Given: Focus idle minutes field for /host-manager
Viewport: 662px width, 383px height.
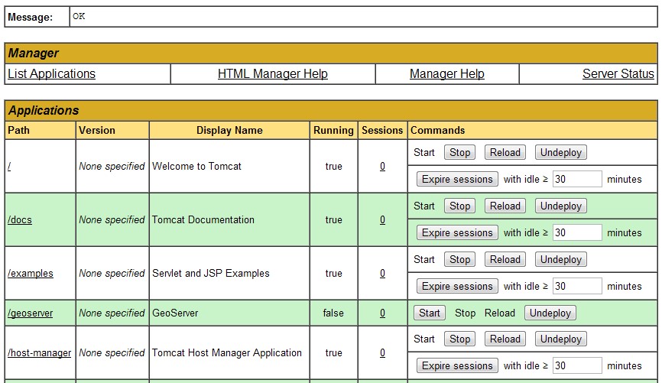Looking at the screenshot, I should (x=577, y=365).
